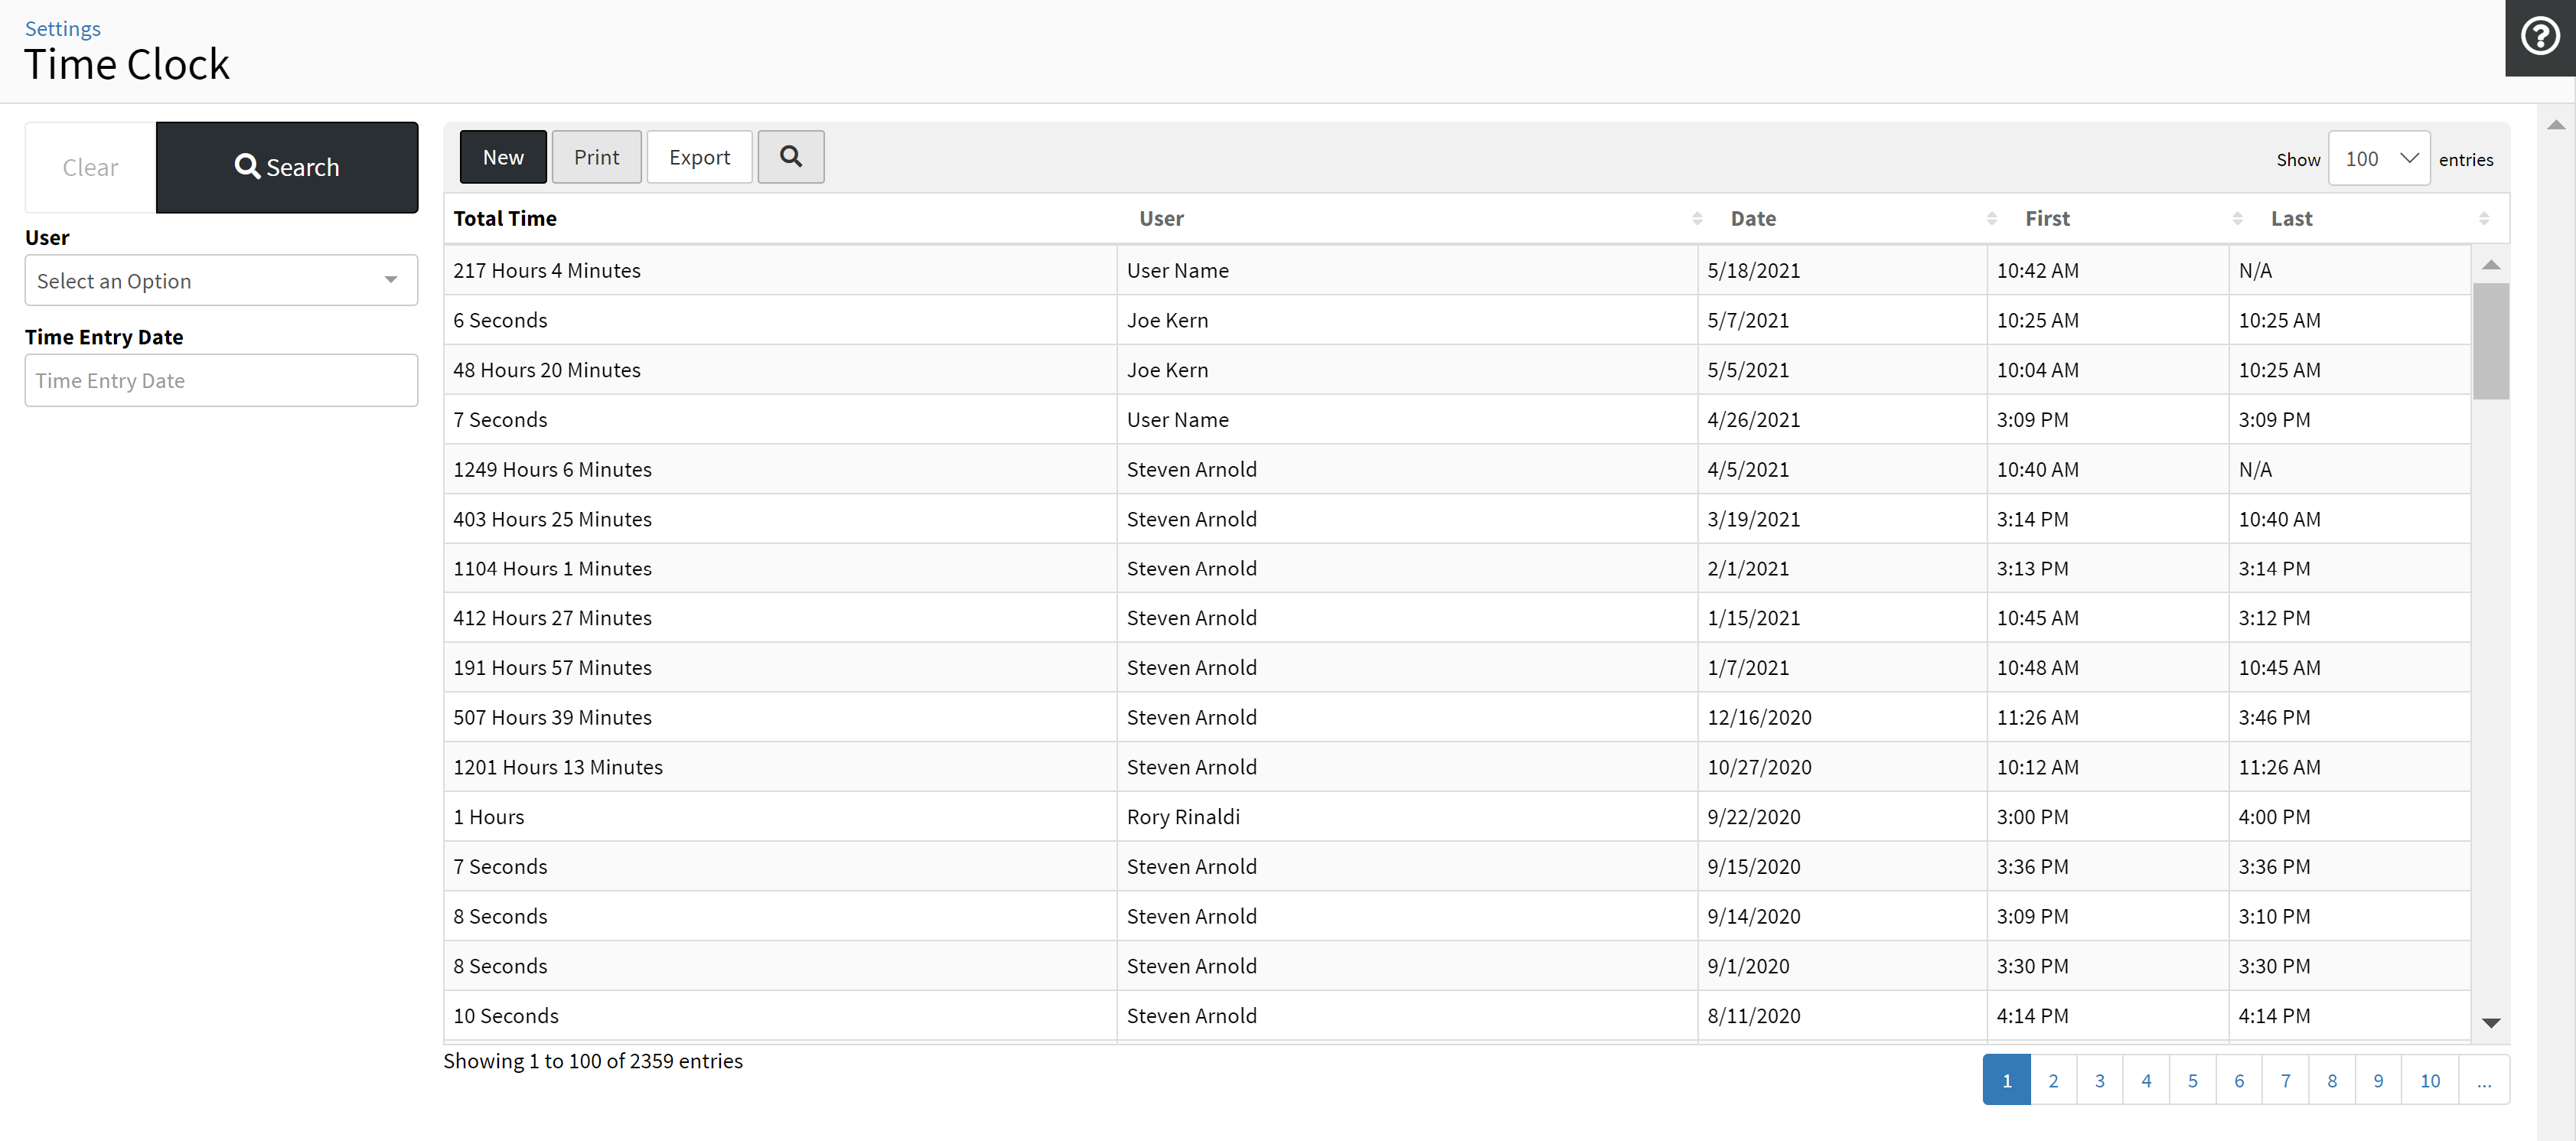The image size is (2576, 1141).
Task: Expand the Show 100 entries dropdown
Action: tap(2378, 159)
